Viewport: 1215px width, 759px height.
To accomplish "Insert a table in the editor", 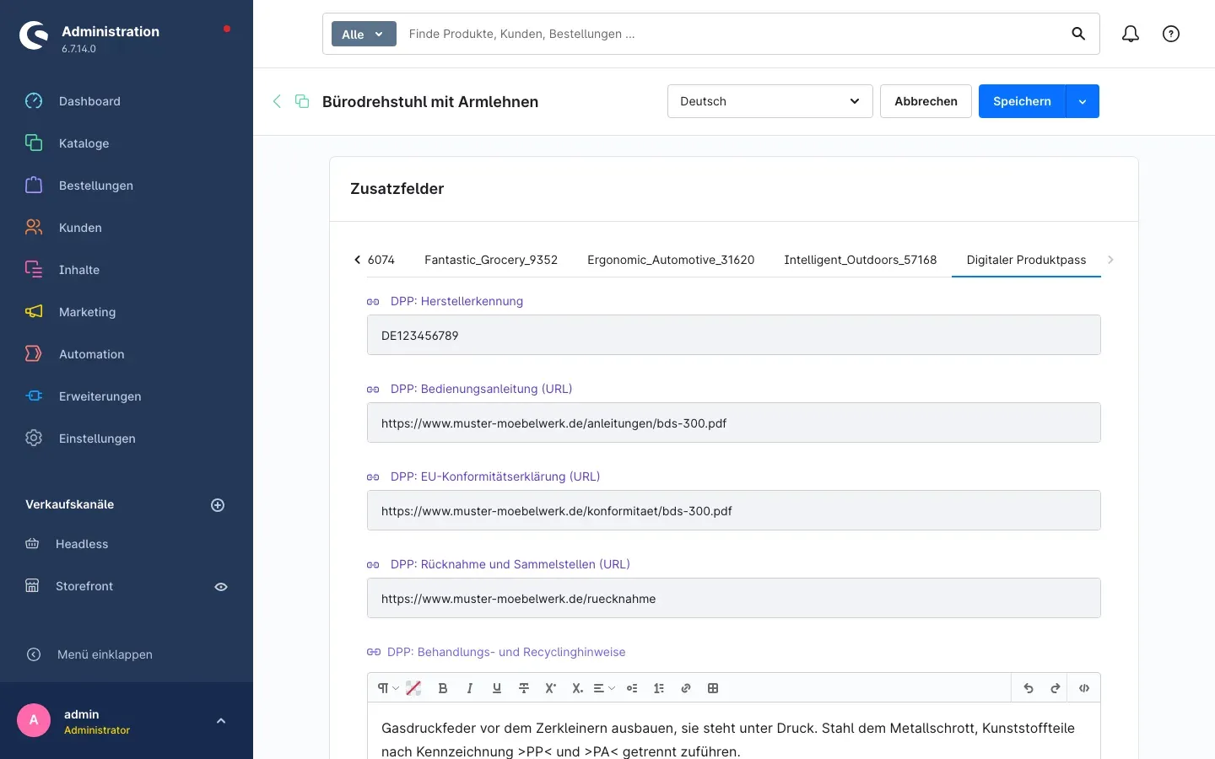I will pos(713,688).
